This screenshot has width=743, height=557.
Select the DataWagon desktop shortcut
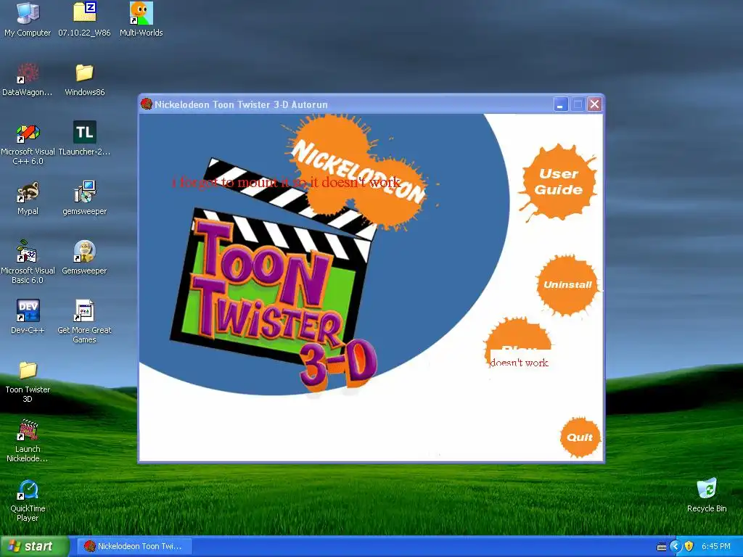click(28, 79)
